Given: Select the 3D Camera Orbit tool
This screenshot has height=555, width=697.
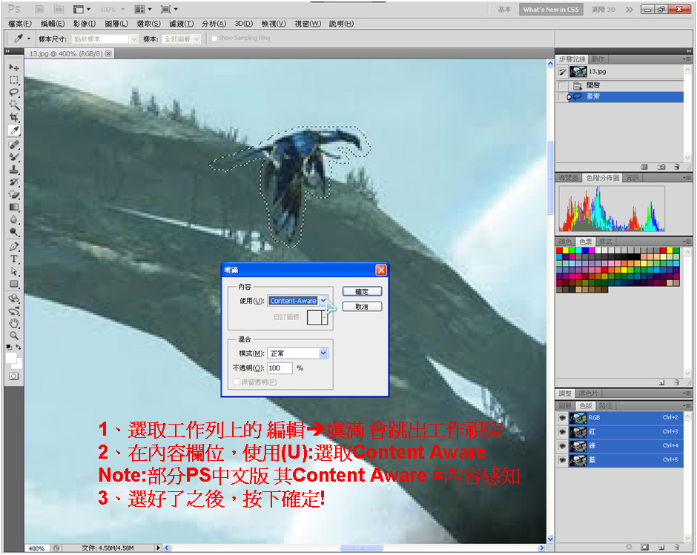Looking at the screenshot, I should coord(14,310).
